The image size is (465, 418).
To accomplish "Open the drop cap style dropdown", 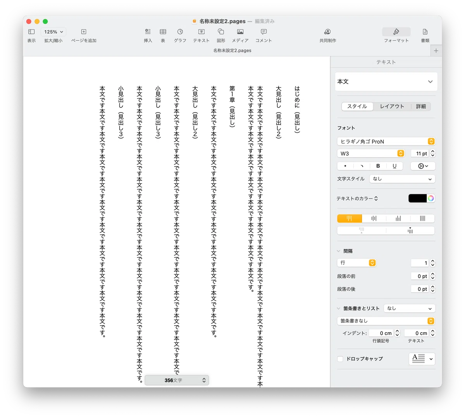I will (x=422, y=359).
